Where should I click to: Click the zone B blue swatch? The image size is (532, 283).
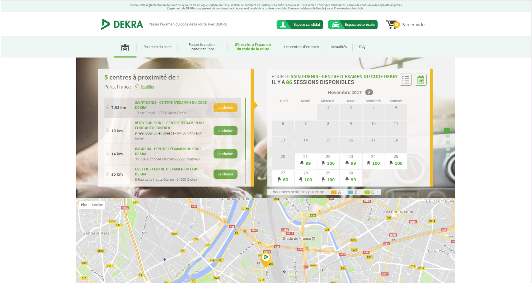tap(350, 192)
